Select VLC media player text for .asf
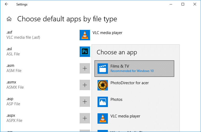 [x=107, y=33]
